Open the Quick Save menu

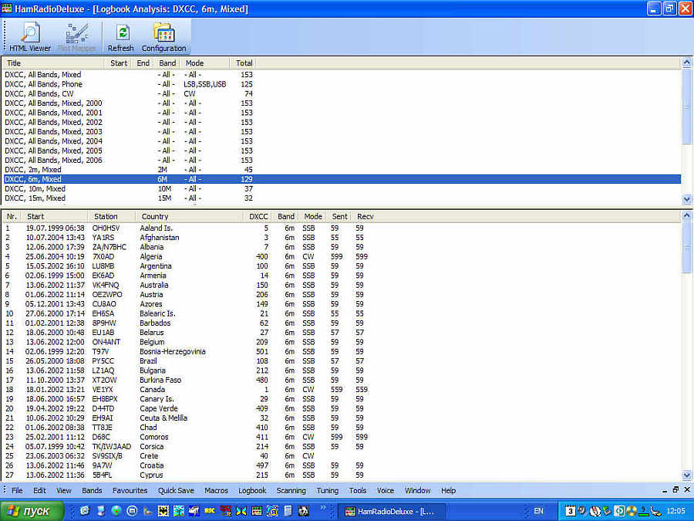176,490
